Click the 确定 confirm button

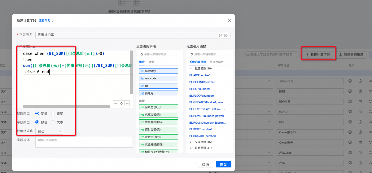point(224,164)
